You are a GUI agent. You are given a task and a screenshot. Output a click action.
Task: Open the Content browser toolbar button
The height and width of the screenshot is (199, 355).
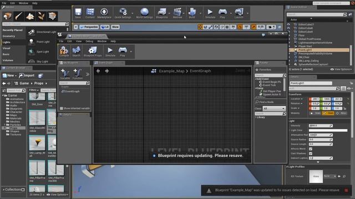[90, 13]
